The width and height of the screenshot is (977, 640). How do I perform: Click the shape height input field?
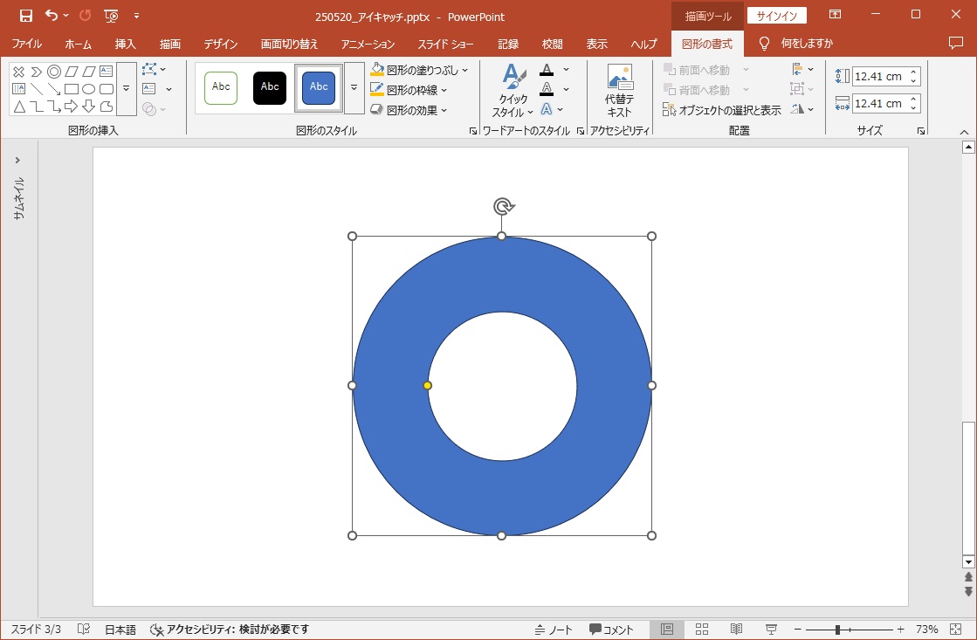point(879,77)
